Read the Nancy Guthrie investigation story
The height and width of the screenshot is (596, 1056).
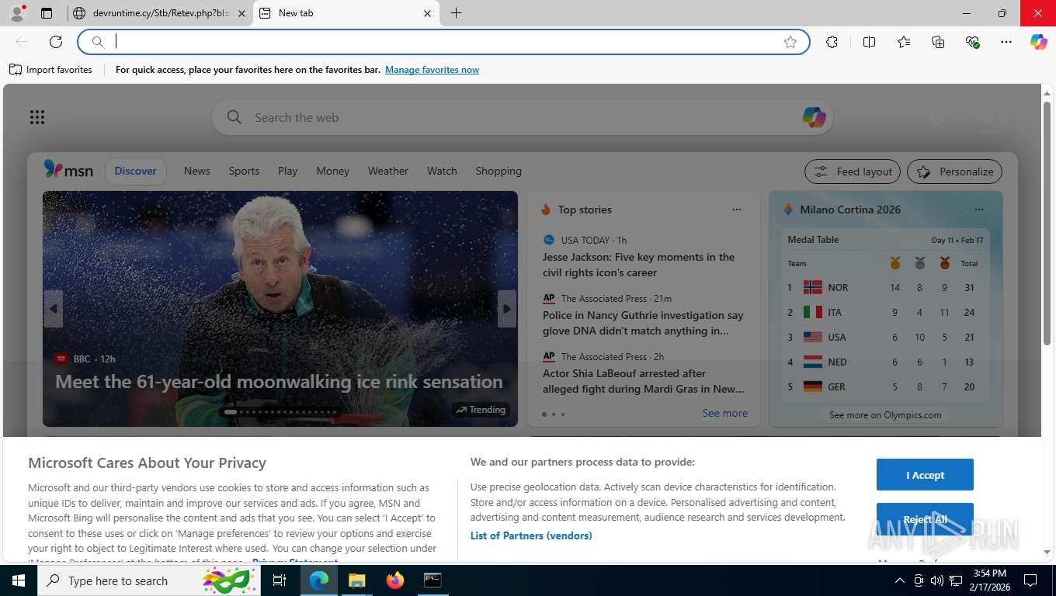coord(643,323)
